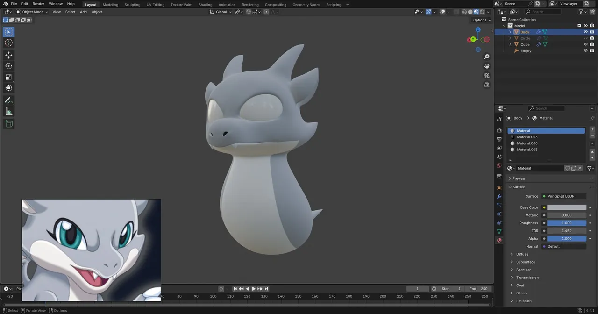The height and width of the screenshot is (314, 598).
Task: Open the Physics properties tab
Action: pos(499,214)
